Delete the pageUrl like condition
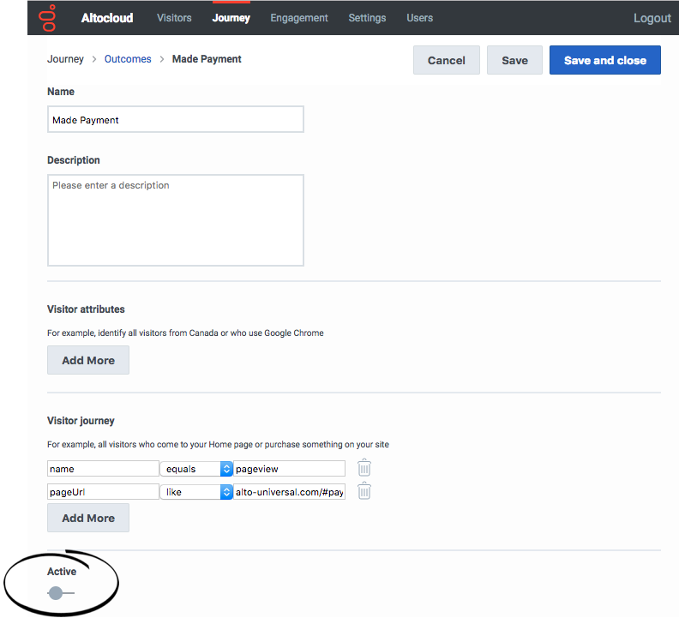The width and height of the screenshot is (679, 618). tap(364, 491)
